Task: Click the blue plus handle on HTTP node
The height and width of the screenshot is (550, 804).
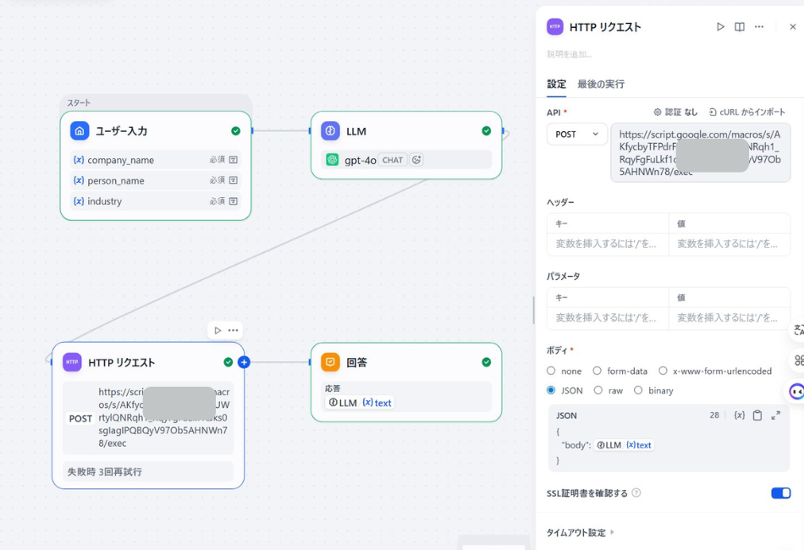Action: pos(244,362)
